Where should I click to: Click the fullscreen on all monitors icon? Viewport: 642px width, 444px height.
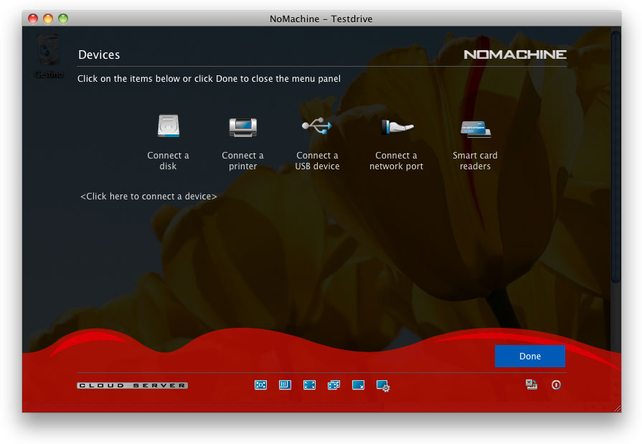coord(334,385)
